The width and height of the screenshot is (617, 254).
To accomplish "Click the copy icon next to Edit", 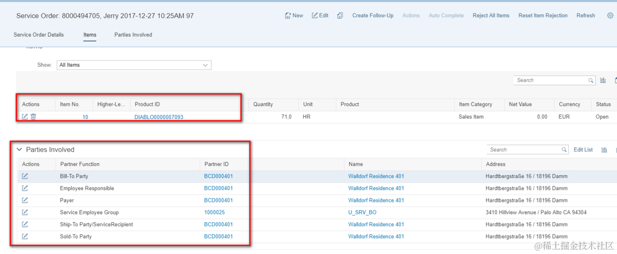I will [x=340, y=15].
